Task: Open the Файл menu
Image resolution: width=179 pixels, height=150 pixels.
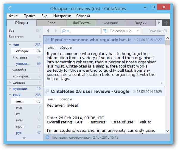Action: [13, 16]
